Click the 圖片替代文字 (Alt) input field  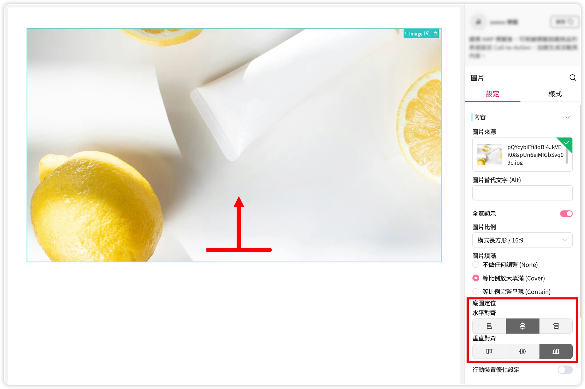522,193
